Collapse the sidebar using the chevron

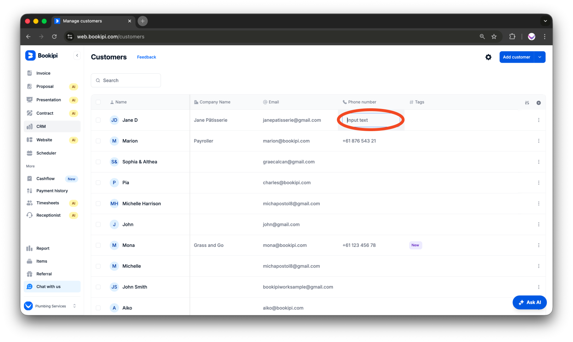[77, 55]
